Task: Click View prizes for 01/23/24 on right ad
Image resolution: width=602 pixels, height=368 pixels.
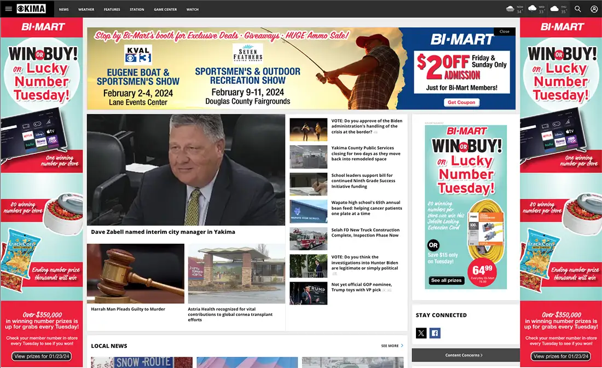Action: click(x=561, y=356)
